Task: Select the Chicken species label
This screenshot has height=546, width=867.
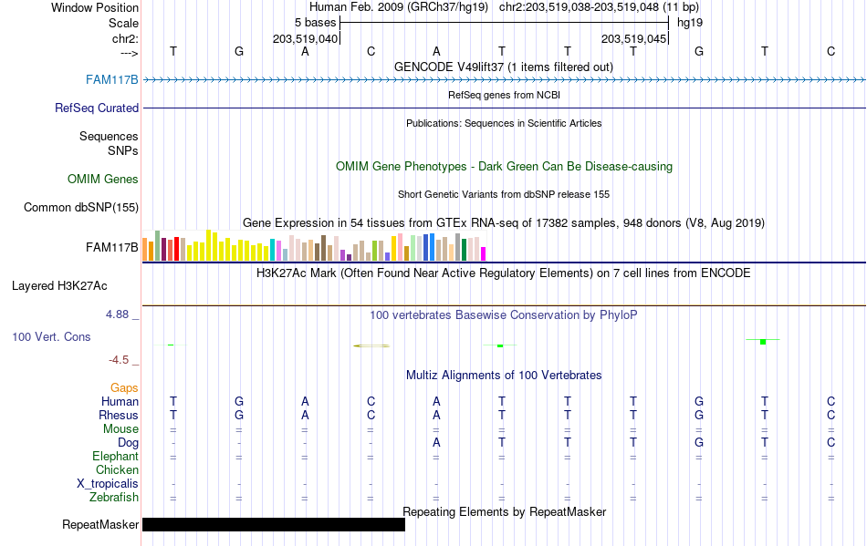Action: (x=117, y=470)
